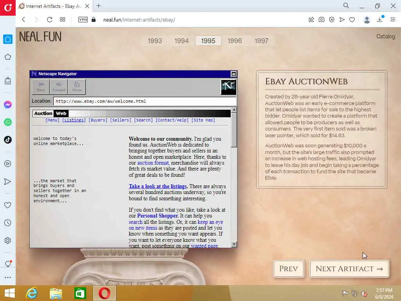Go back using browser back arrow
Image resolution: width=401 pixels, height=301 pixels.
23,20
